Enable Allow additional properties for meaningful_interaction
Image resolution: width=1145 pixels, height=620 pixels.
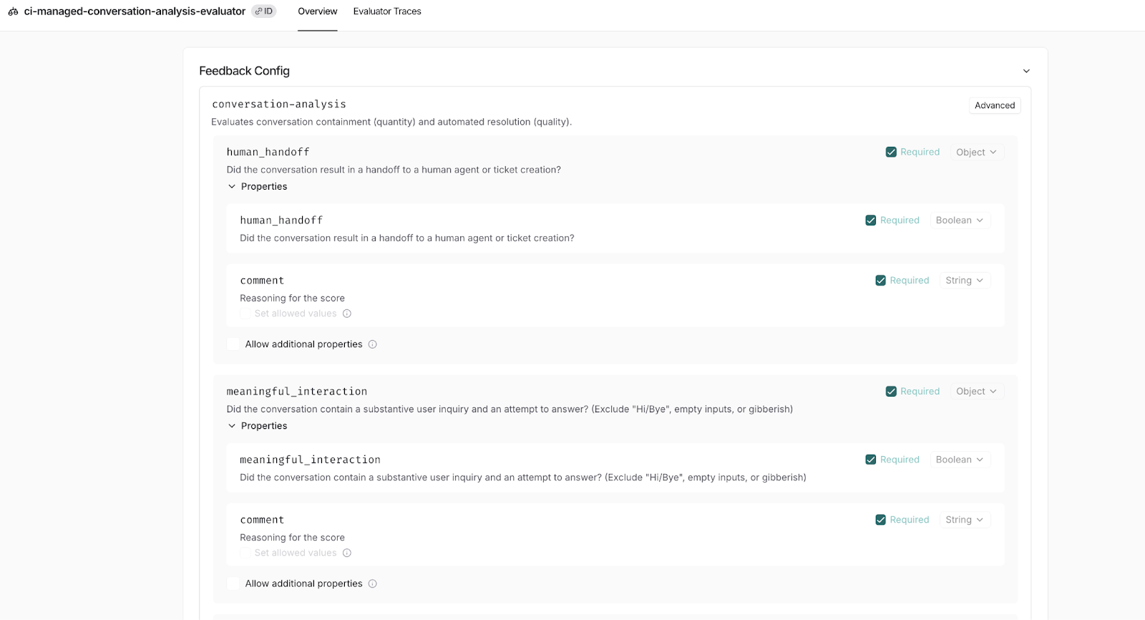[233, 583]
